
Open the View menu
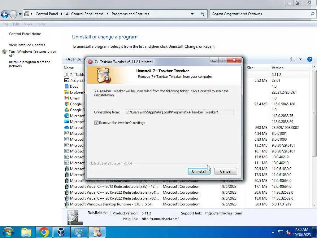(28, 24)
